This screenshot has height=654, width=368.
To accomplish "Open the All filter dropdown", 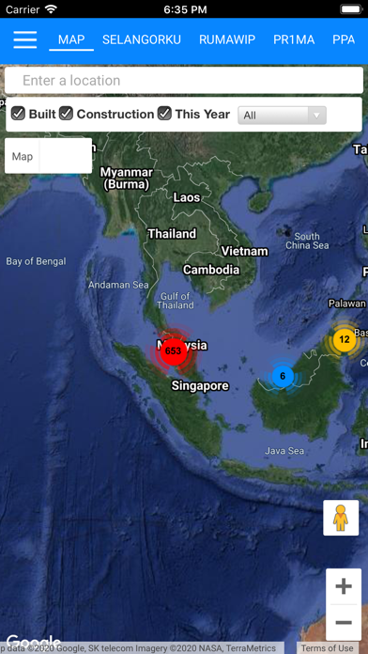I will pos(282,116).
